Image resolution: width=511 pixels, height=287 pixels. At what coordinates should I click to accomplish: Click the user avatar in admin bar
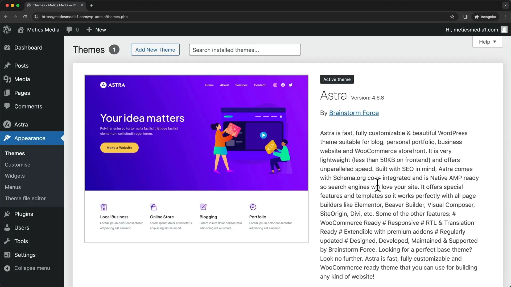504,29
